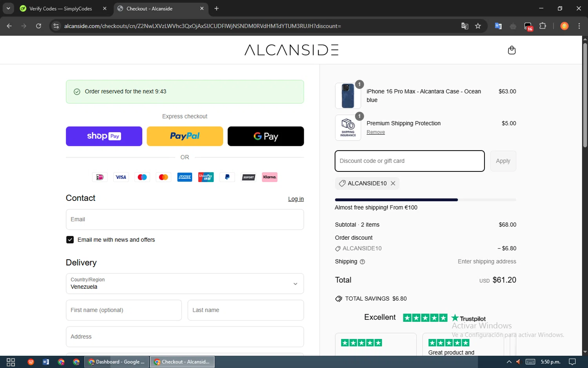Viewport: 588px width, 368px height.
Task: Switch to Dashboard - Google taskbar window
Action: [x=117, y=362]
